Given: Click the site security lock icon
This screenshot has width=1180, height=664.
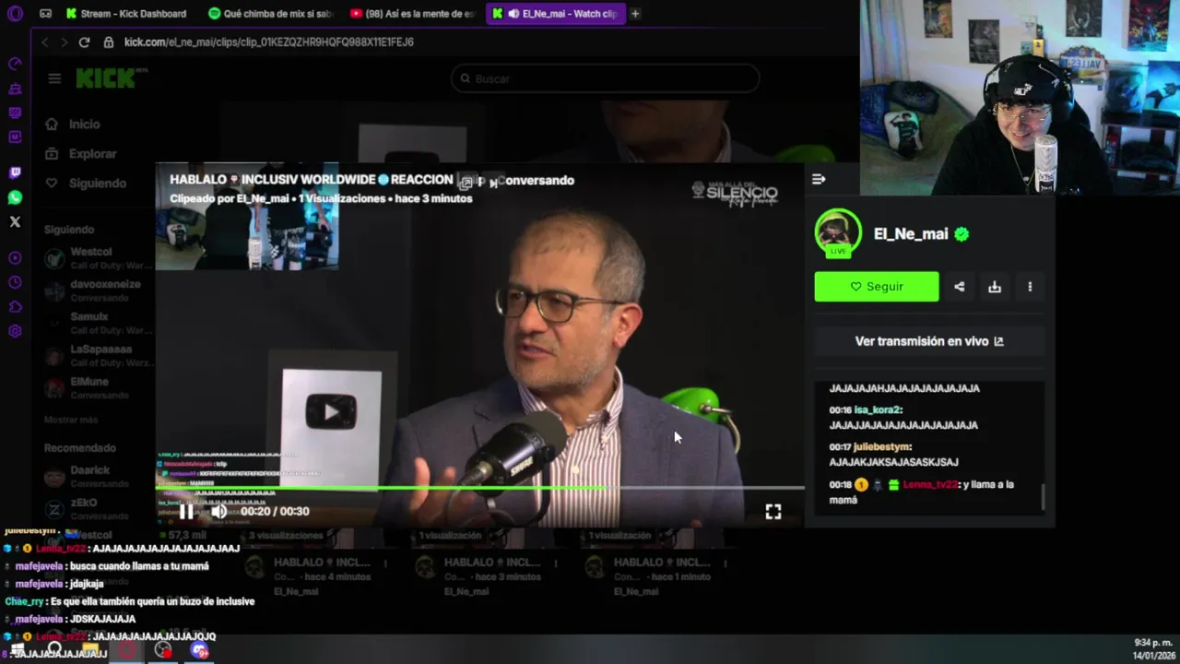Looking at the screenshot, I should pyautogui.click(x=109, y=42).
